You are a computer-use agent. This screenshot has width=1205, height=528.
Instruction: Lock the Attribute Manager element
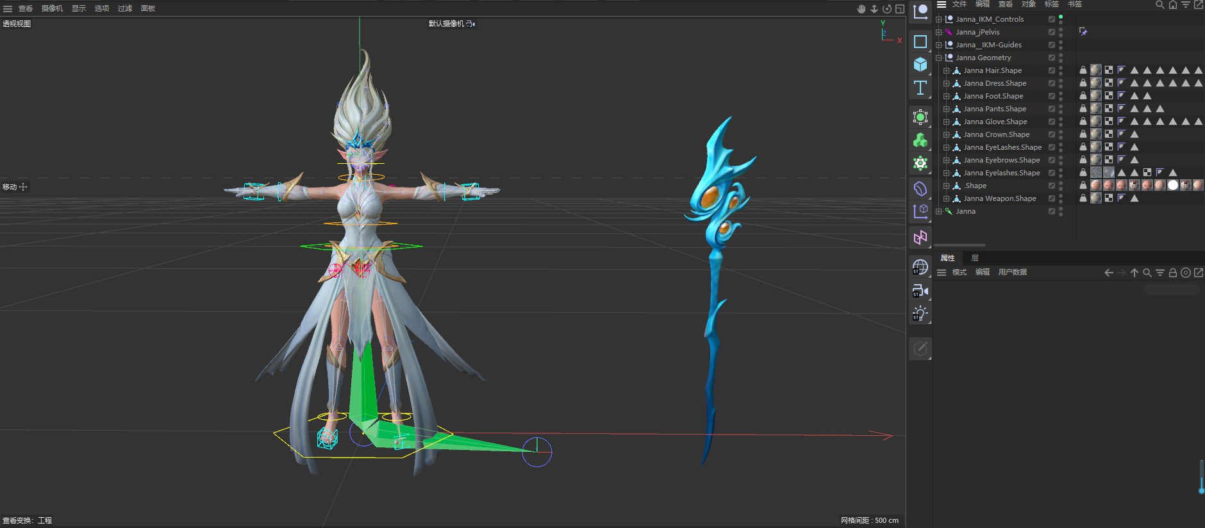pos(1173,273)
